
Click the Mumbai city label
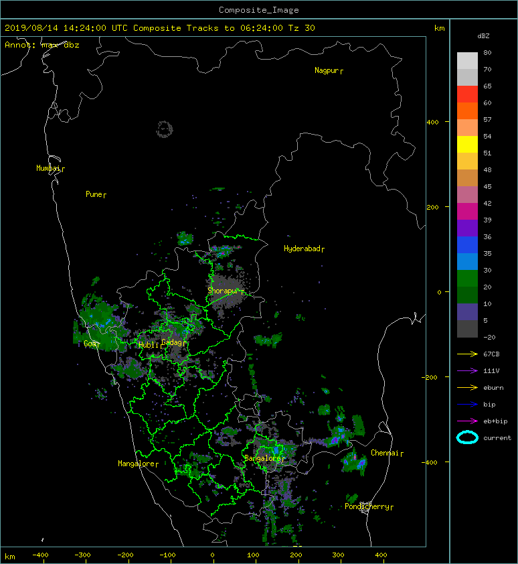50,168
